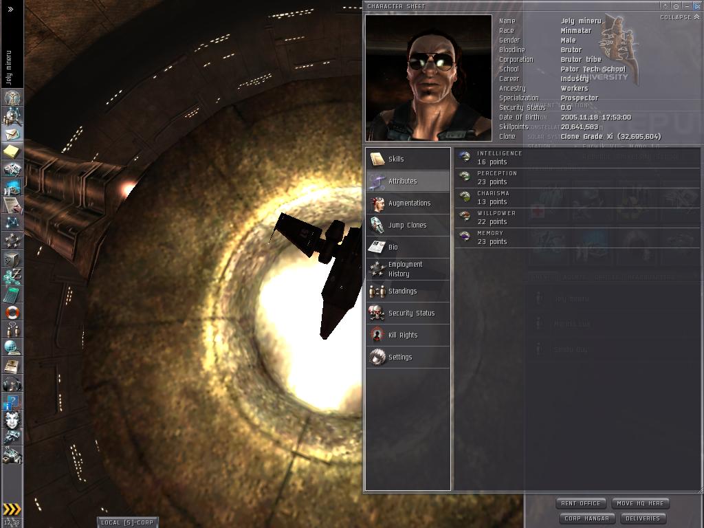
Task: Open the Corp Hangar button
Action: coord(587,518)
